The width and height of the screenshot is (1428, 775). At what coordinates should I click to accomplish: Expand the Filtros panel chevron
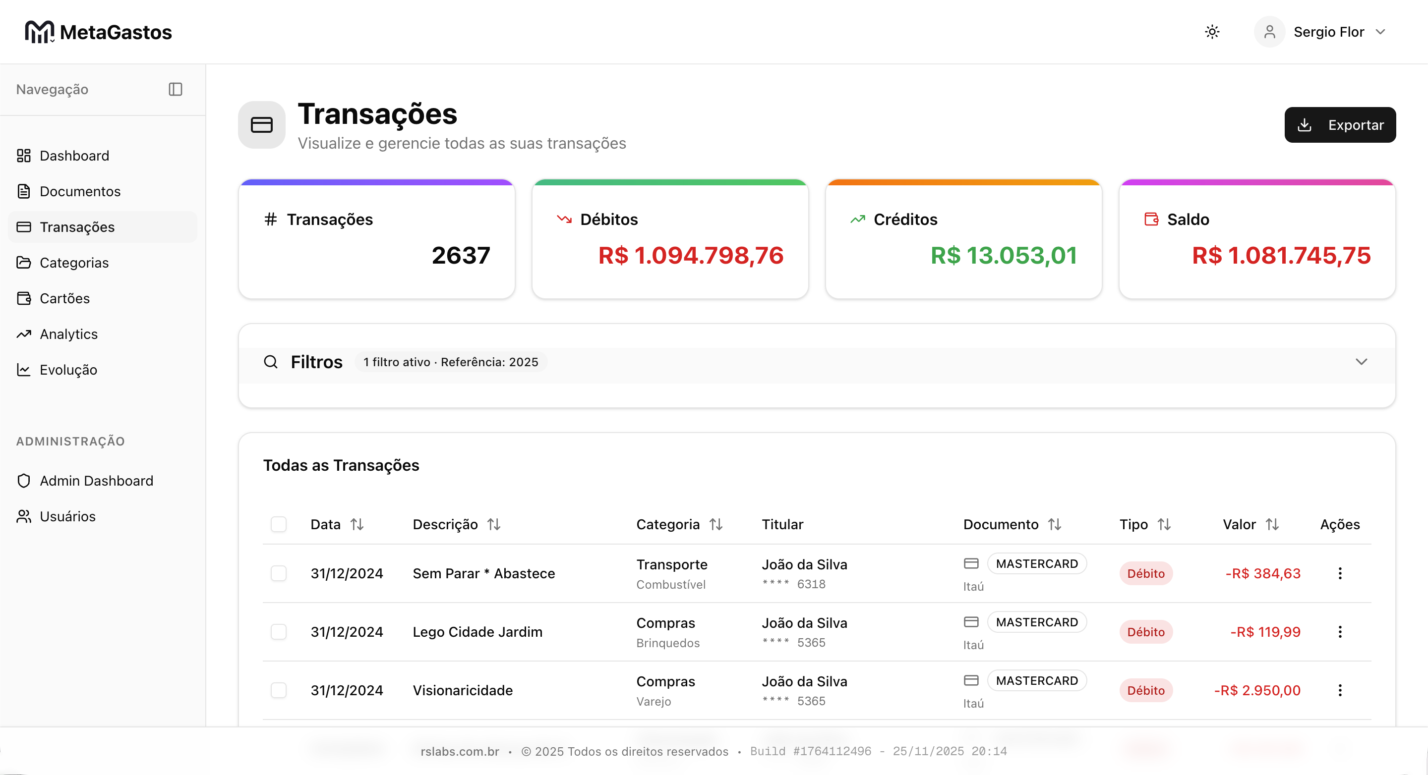(1363, 362)
